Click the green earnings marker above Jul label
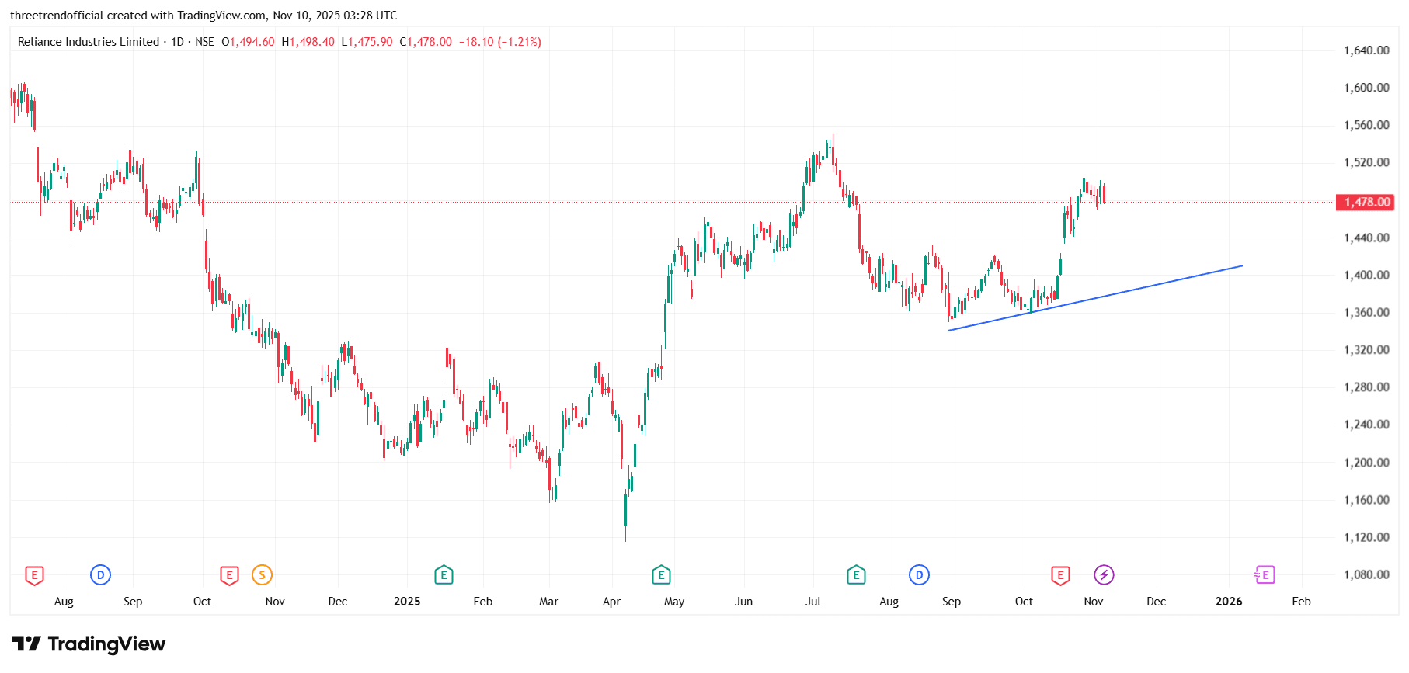Image resolution: width=1409 pixels, height=673 pixels. click(856, 575)
